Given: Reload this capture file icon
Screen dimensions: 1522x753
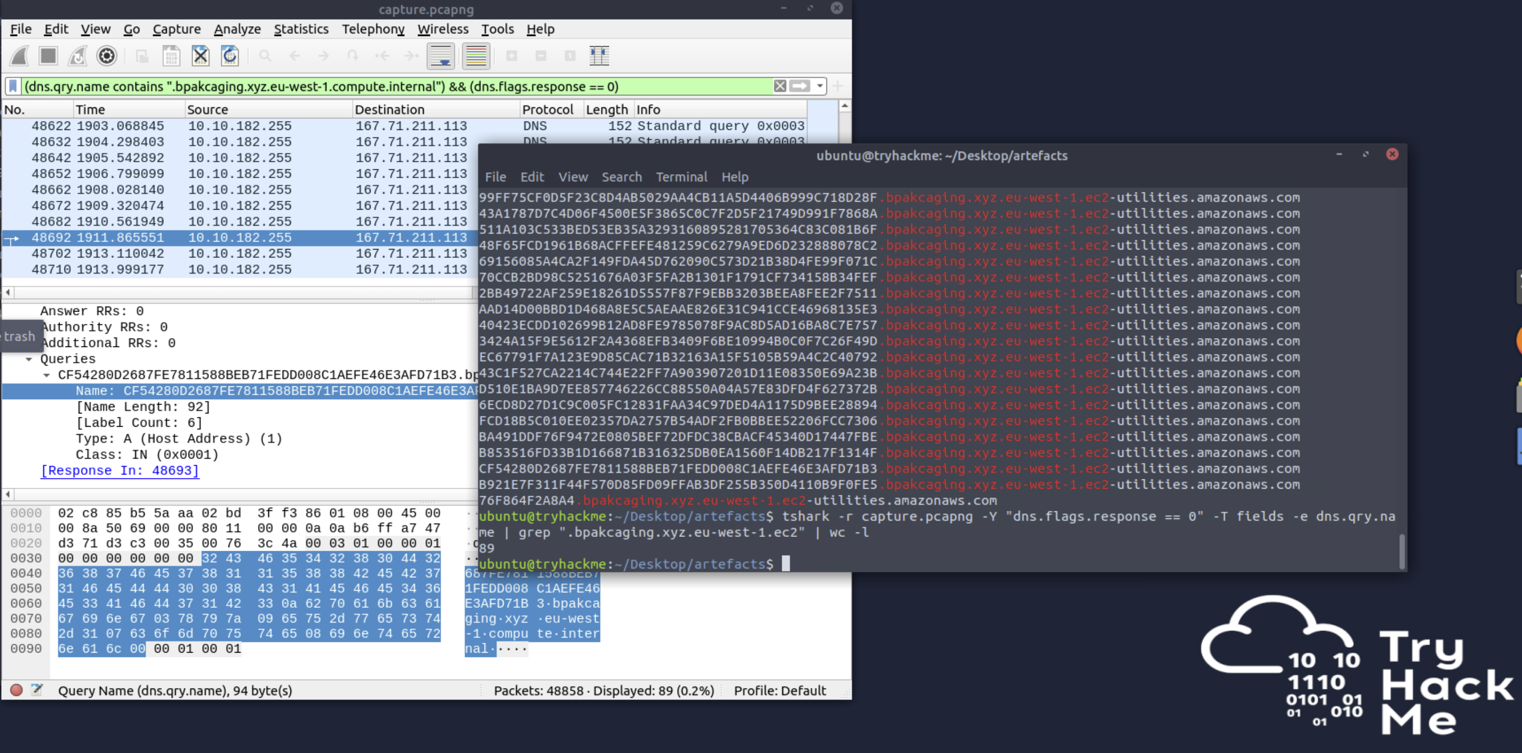Looking at the screenshot, I should click(x=230, y=56).
